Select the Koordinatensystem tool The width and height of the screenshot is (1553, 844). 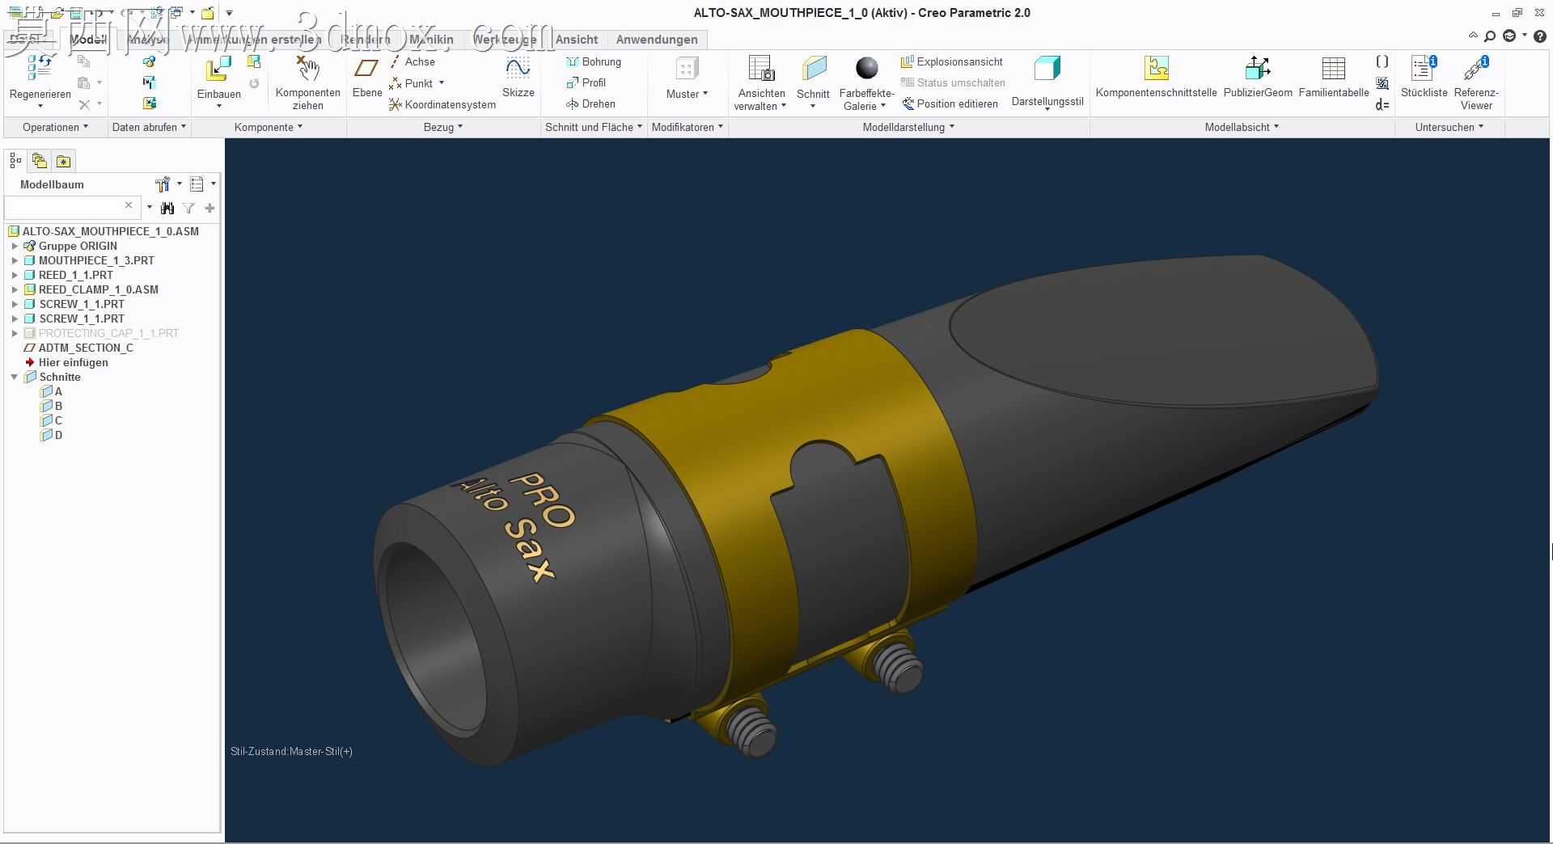click(x=442, y=104)
